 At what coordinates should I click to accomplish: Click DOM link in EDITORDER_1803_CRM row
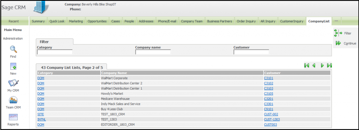[41, 125]
